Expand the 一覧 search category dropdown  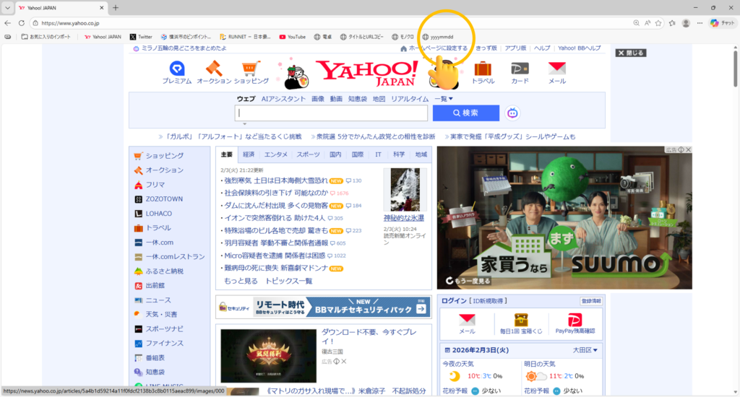pyautogui.click(x=444, y=99)
